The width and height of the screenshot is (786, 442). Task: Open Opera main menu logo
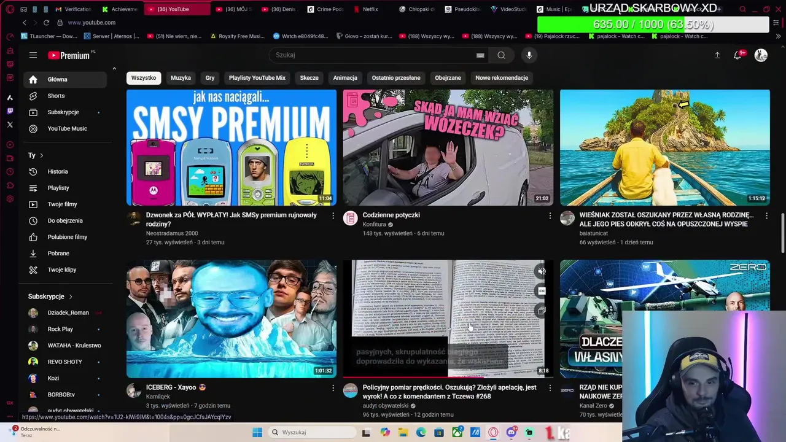coord(10,9)
